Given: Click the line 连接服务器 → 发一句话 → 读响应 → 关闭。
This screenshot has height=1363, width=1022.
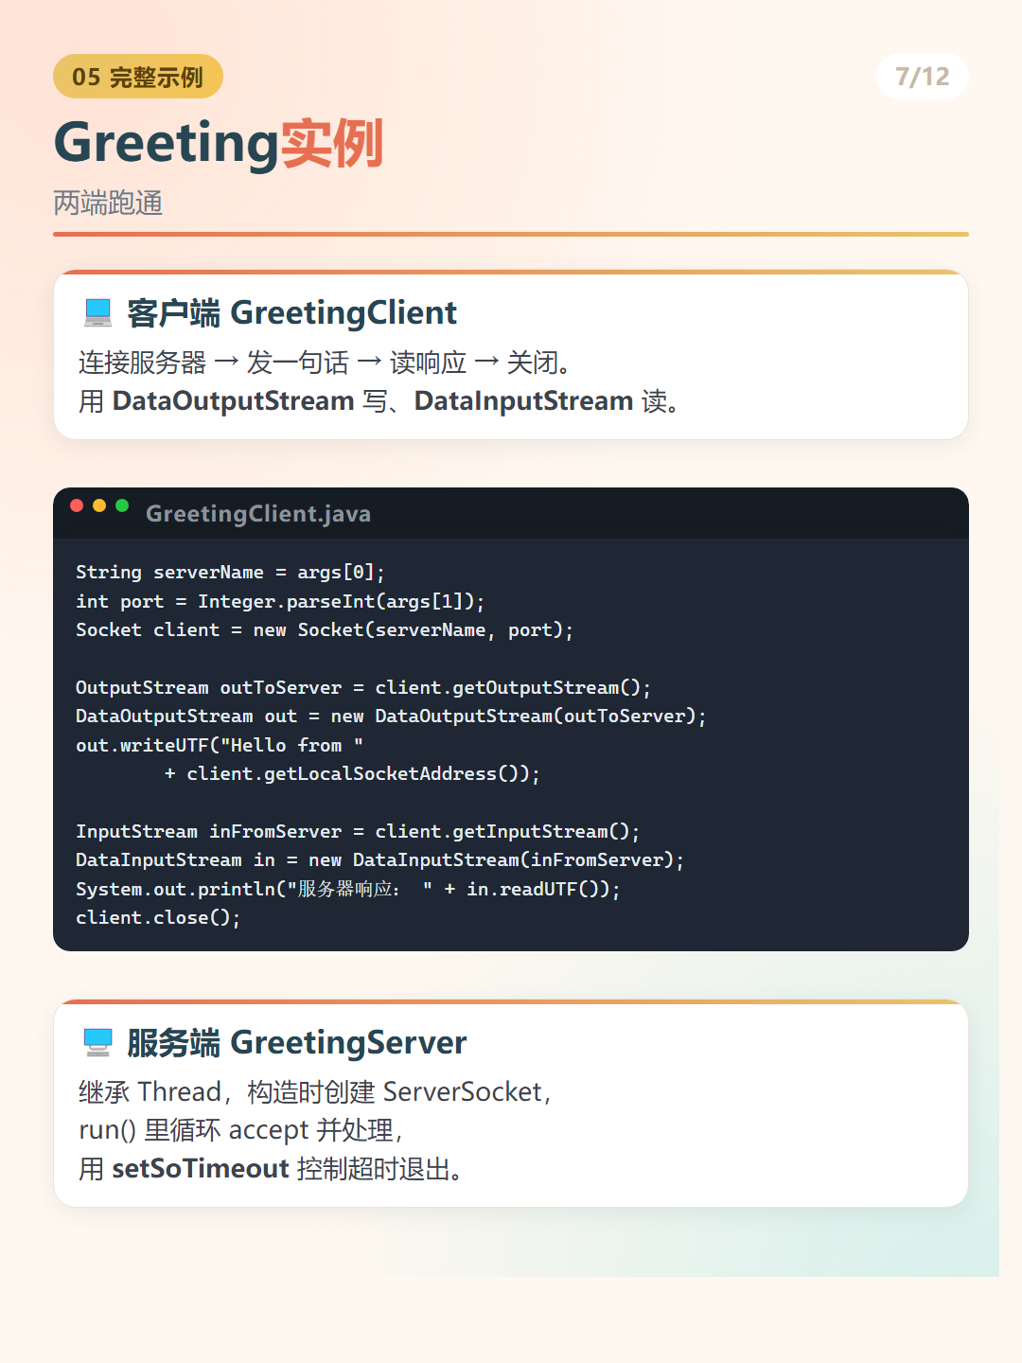Looking at the screenshot, I should pos(325,363).
